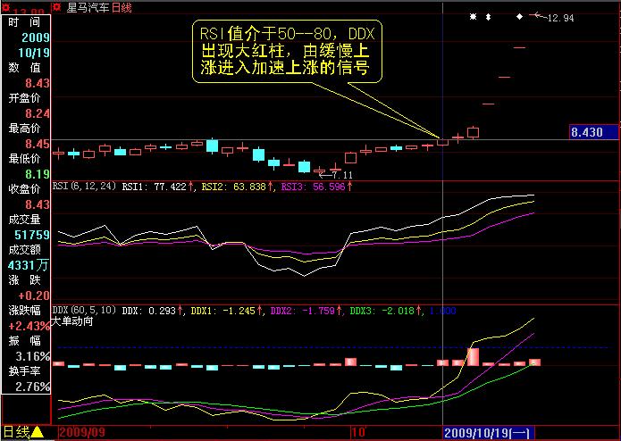Click the 8.430 price tag on right axis
Screen dimensions: 621x441
click(x=593, y=132)
